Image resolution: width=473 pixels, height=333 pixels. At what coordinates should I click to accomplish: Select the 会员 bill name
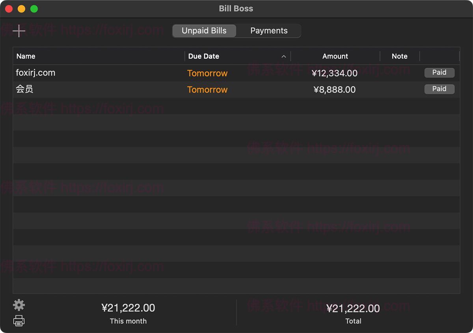24,89
